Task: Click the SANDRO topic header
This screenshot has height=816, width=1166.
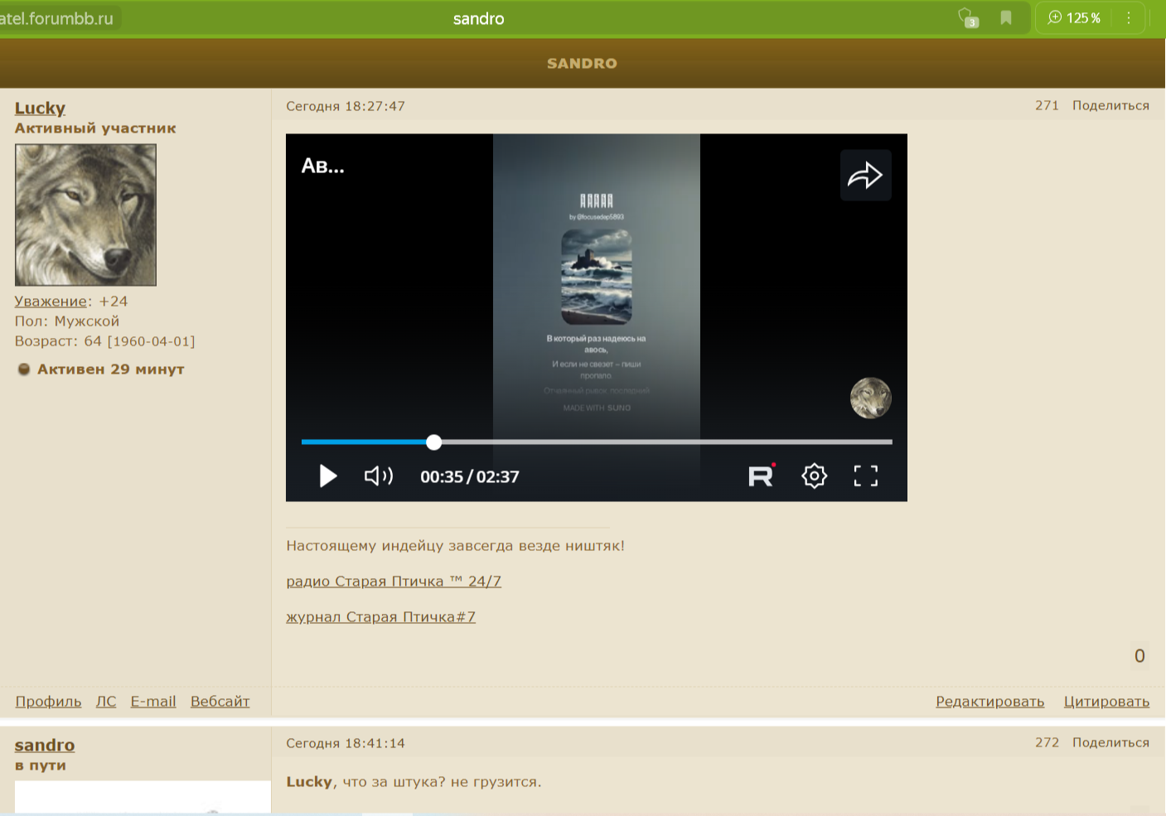Action: click(x=582, y=63)
